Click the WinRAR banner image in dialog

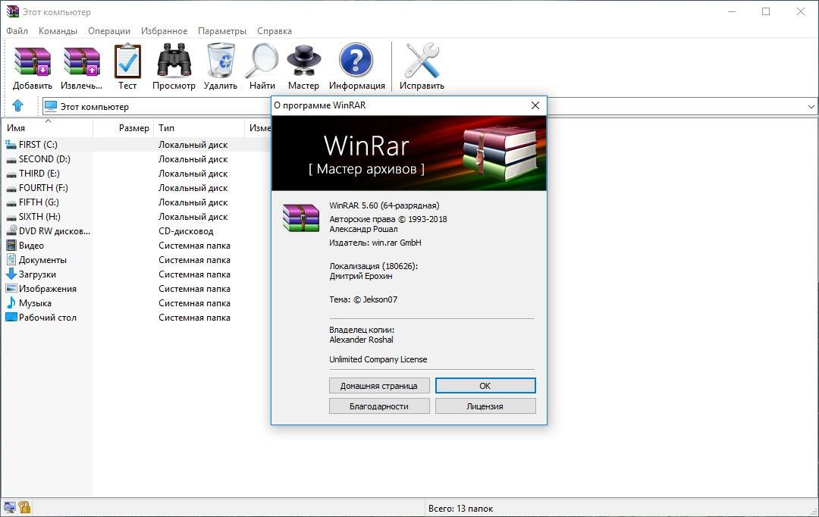pos(409,153)
